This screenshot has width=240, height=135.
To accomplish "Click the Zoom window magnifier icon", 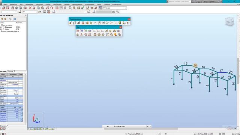I will pyautogui.click(x=70, y=8).
